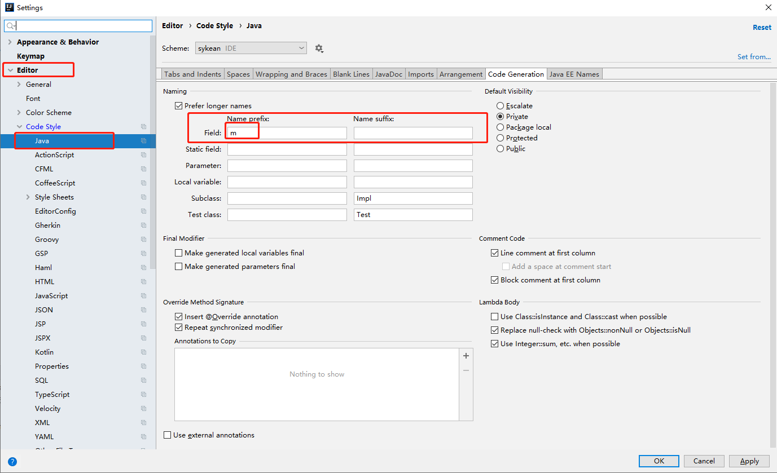Click the copy icon beside Code Style
Screen dimensions: 777x473
pos(143,127)
